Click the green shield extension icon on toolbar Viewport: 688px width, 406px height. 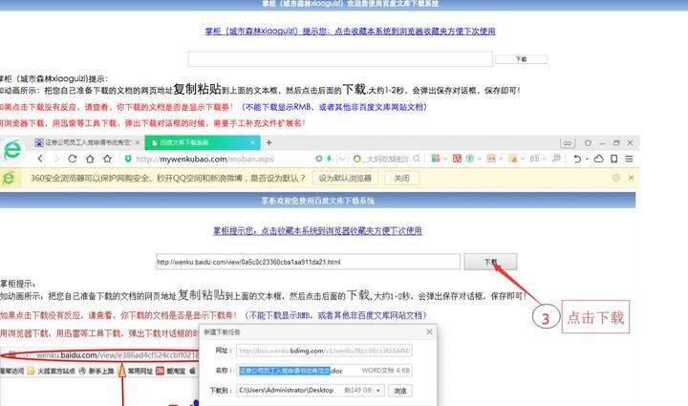click(470, 159)
